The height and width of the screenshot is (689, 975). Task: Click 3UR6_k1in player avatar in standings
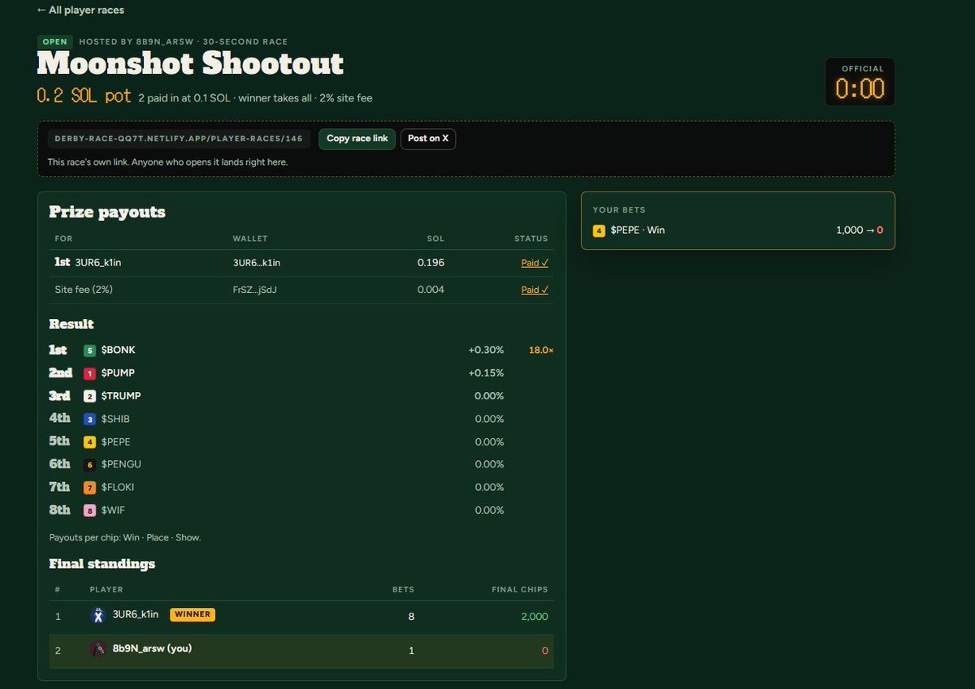tap(98, 615)
